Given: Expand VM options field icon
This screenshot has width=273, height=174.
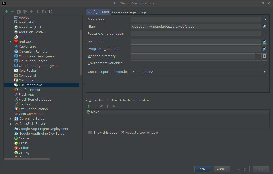Looking at the screenshot, I should coord(265,42).
